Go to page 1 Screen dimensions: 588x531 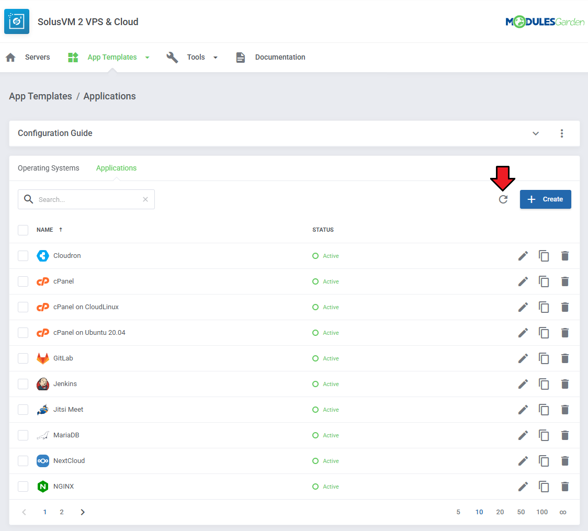[45, 512]
